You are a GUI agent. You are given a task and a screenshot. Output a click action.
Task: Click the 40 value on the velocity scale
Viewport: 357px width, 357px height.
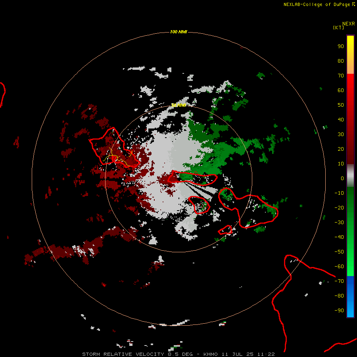pos(341,119)
